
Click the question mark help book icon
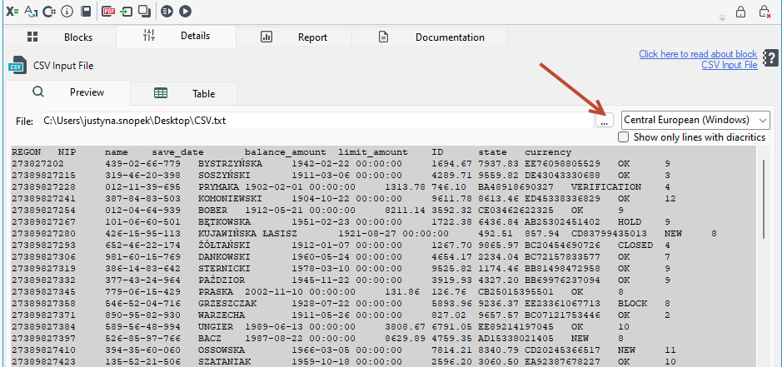click(x=770, y=57)
